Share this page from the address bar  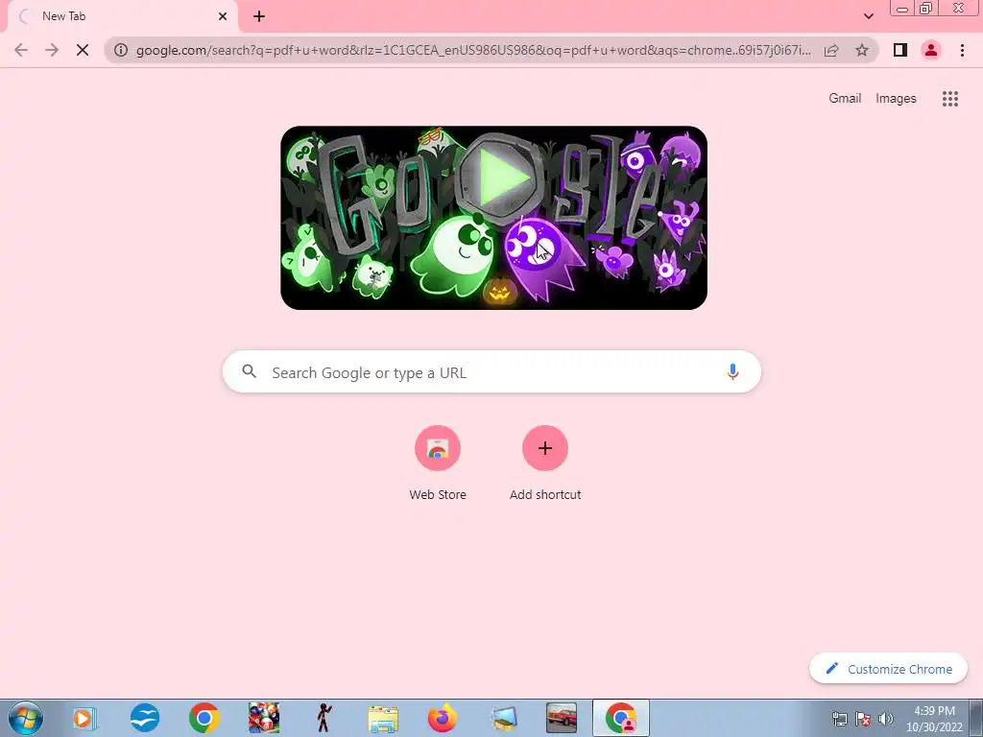coord(831,50)
